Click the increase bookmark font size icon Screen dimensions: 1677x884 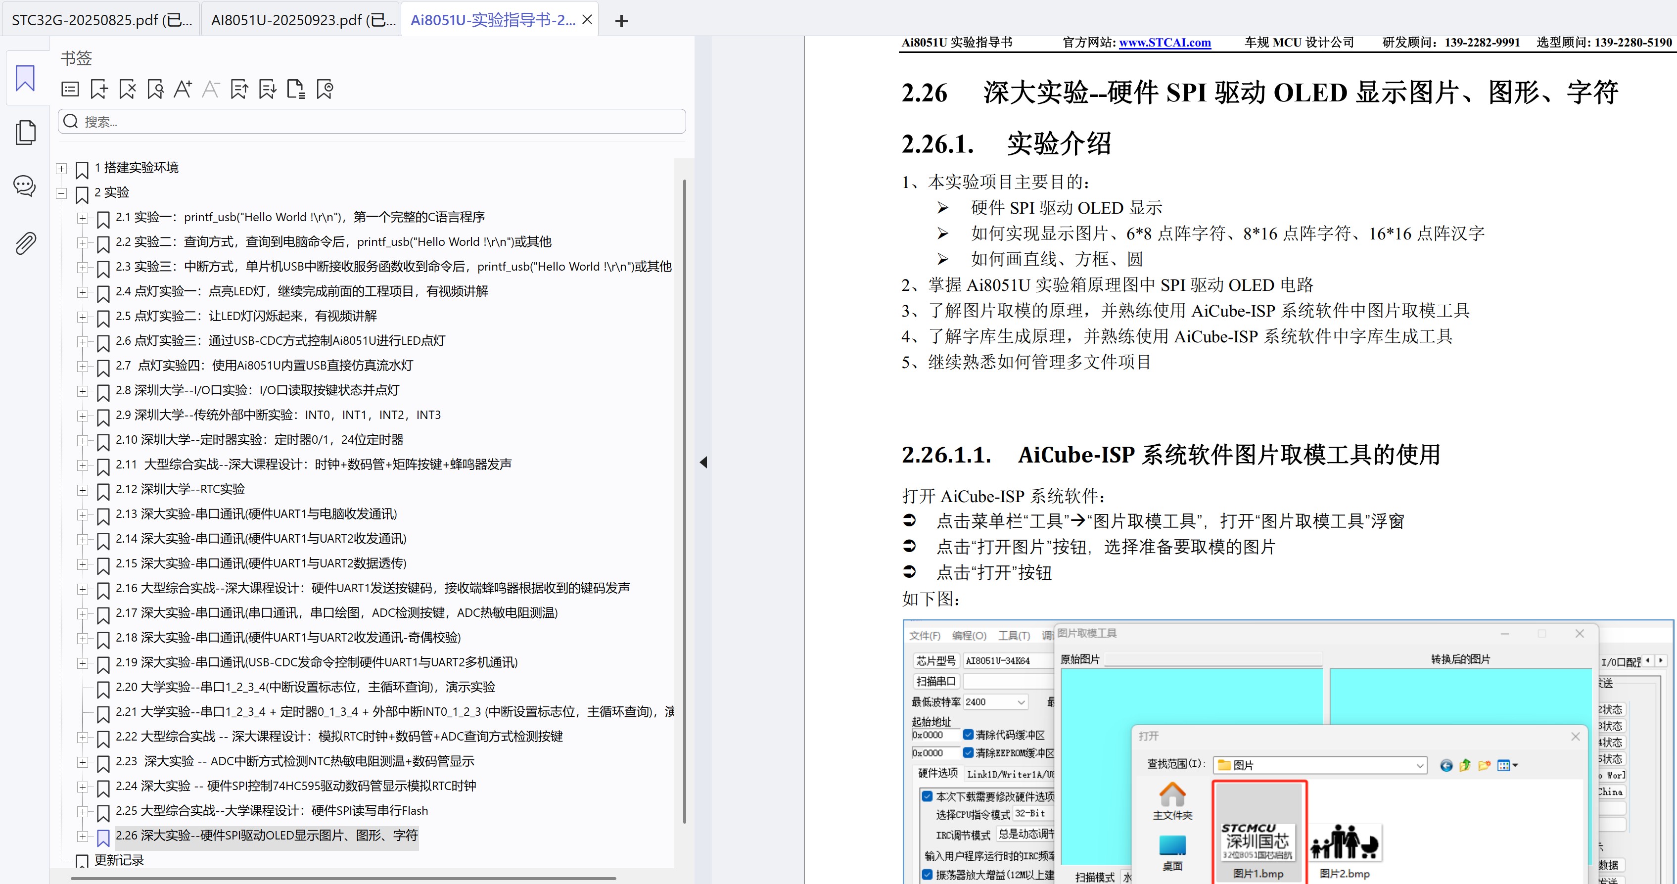pyautogui.click(x=183, y=89)
